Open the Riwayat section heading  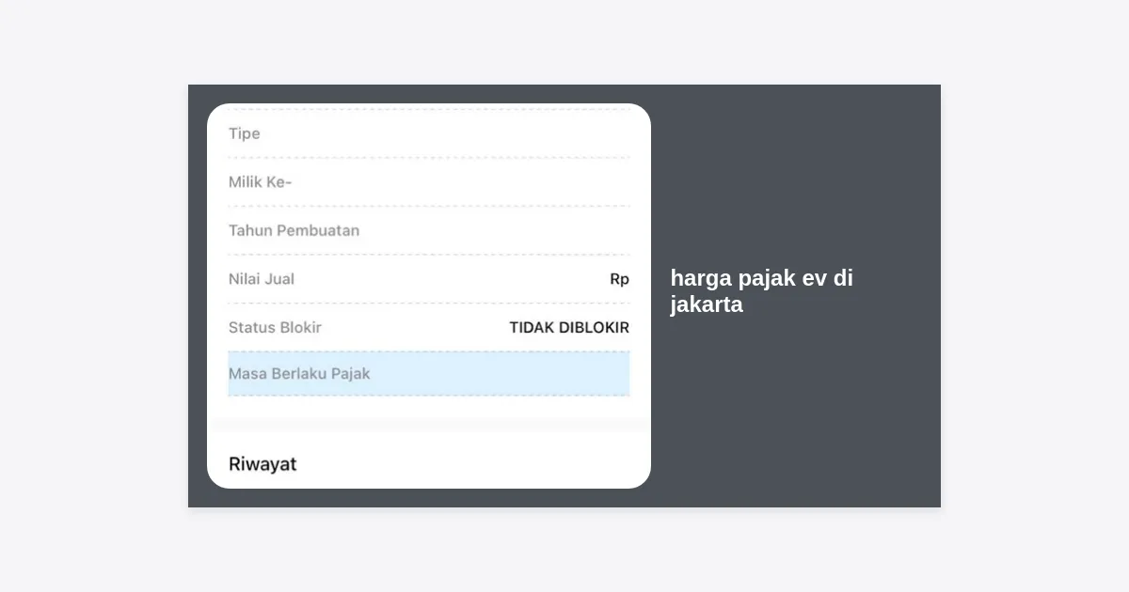[x=262, y=464]
